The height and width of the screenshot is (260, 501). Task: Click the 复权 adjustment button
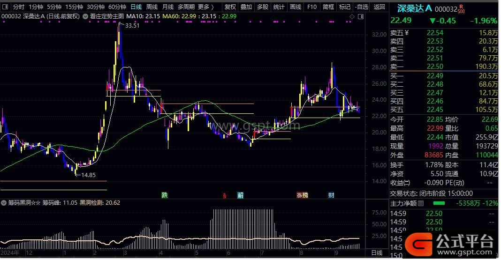coord(230,7)
